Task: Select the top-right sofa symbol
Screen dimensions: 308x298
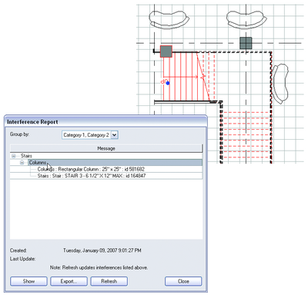Action: 246,19
